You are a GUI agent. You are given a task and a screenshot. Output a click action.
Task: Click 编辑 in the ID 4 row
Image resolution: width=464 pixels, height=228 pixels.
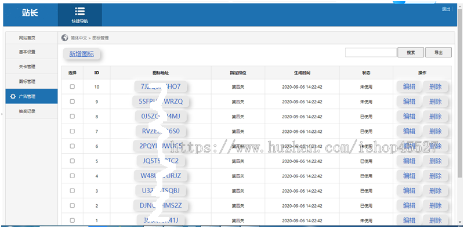409,176
